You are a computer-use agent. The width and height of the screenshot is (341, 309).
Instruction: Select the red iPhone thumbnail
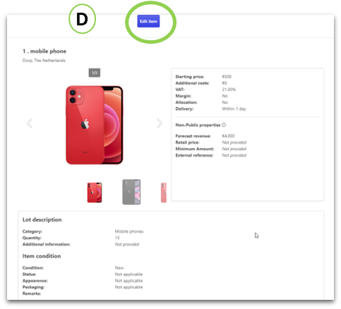95,193
